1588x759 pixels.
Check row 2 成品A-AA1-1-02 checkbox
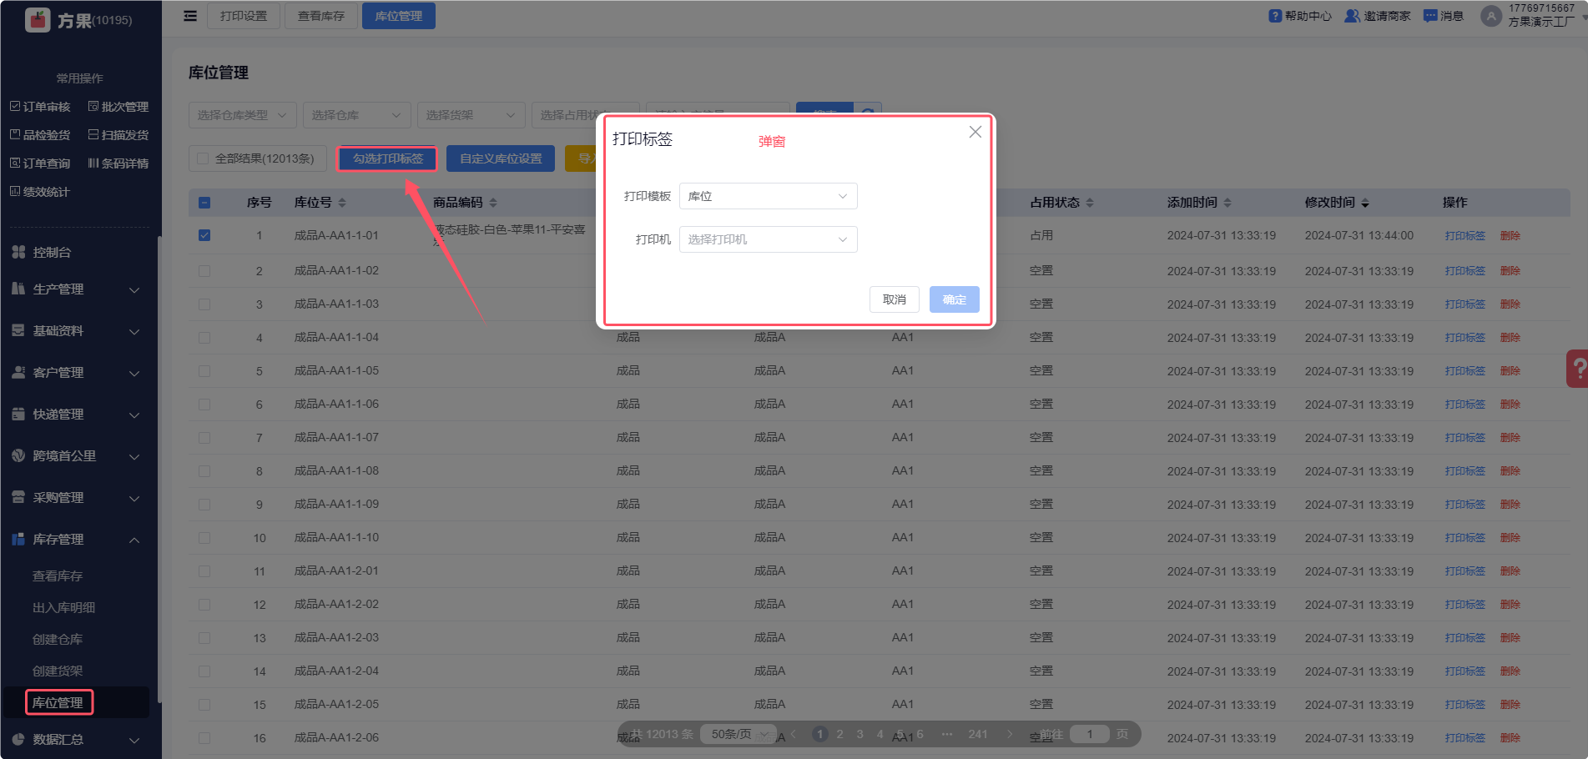pos(204,271)
